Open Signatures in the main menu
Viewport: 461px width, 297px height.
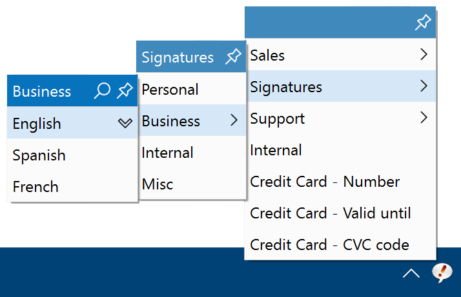tap(340, 86)
